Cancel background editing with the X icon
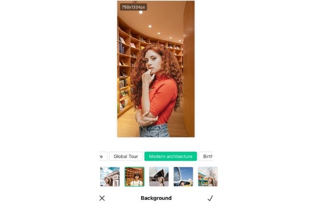 [102, 198]
